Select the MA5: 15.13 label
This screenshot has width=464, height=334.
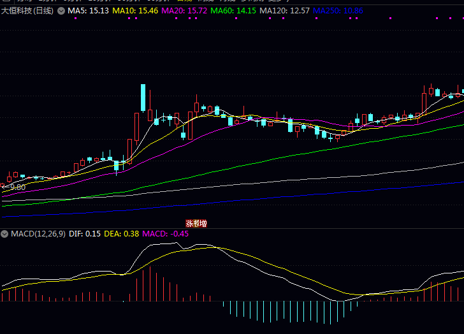(88, 11)
